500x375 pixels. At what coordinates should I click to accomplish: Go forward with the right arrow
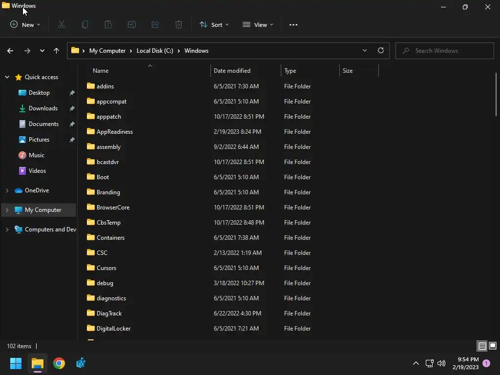pos(27,51)
